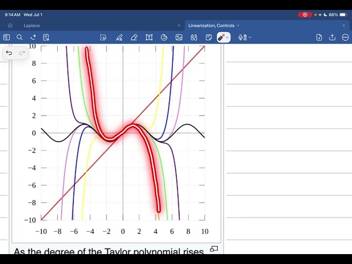
Task: Tap the status bar time 9:14 AM
Action: click(x=12, y=15)
